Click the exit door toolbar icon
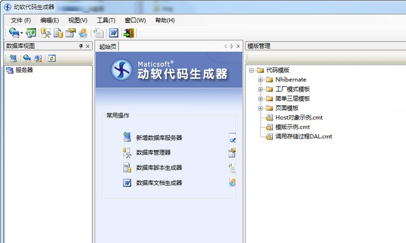Image resolution: width=406 pixels, height=243 pixels. [x=129, y=33]
